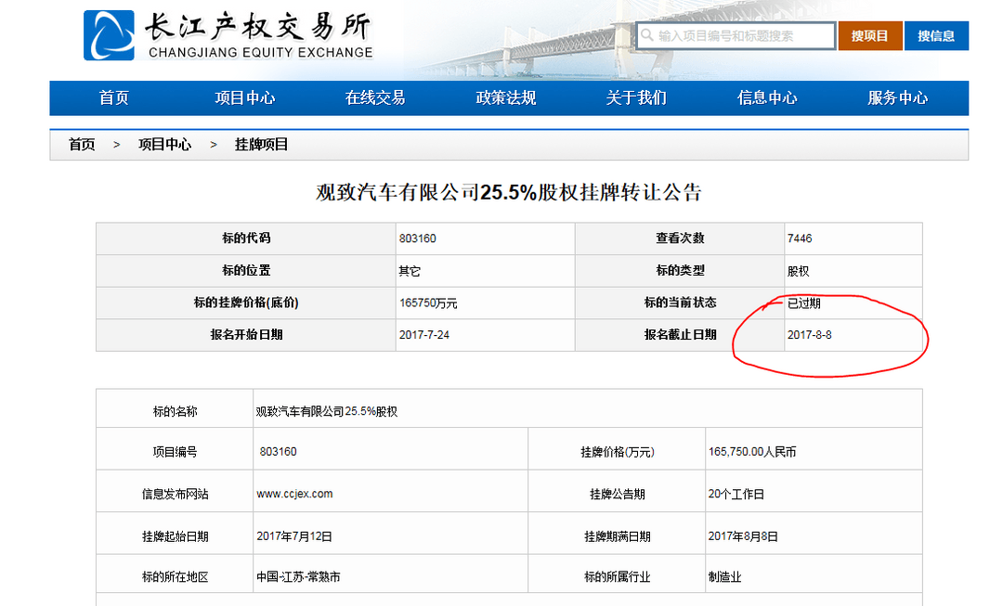Click the start date 2017-7-24
Viewport: 1003px width, 606px height.
coord(424,335)
